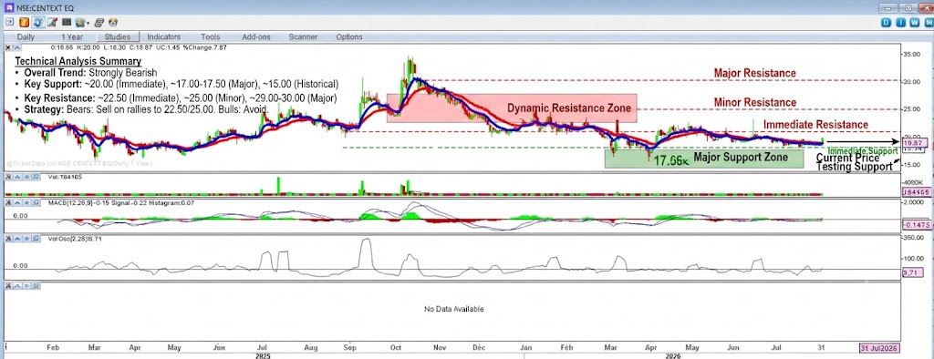
Task: Click the chart with red pencil icon
Action: pos(52,22)
